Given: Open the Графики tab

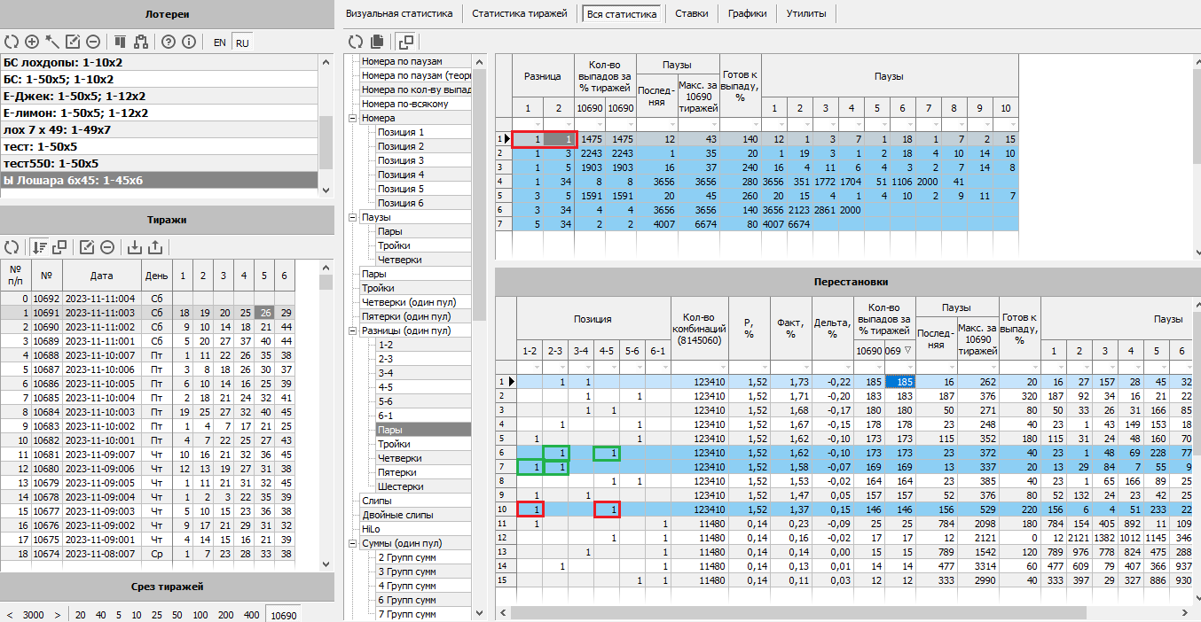Looking at the screenshot, I should pos(748,13).
